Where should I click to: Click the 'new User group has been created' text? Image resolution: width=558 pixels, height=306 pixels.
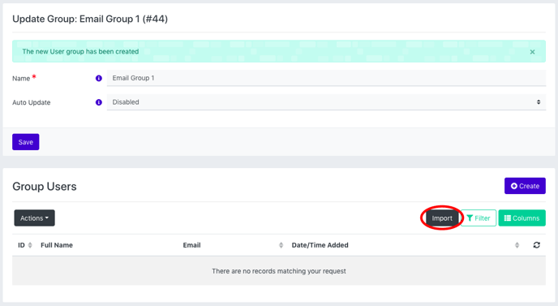(80, 52)
